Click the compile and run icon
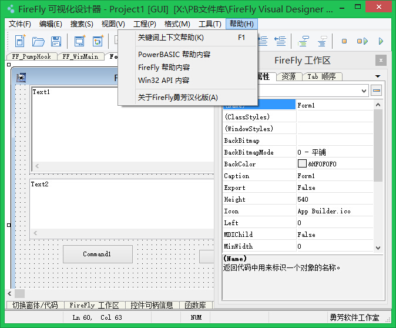 (x=363, y=41)
